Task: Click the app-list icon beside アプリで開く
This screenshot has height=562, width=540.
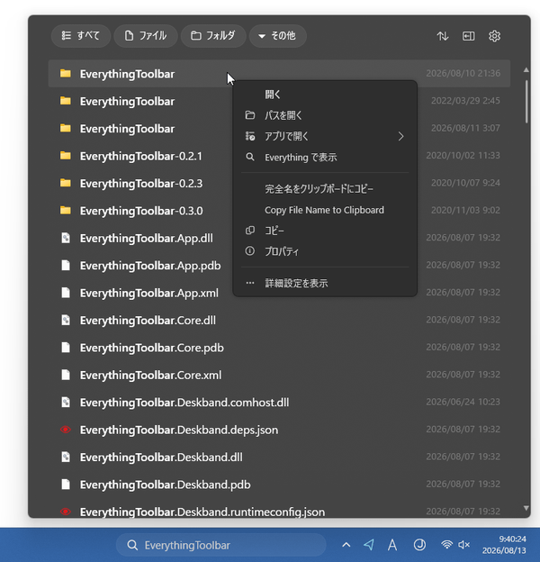Action: (x=250, y=136)
